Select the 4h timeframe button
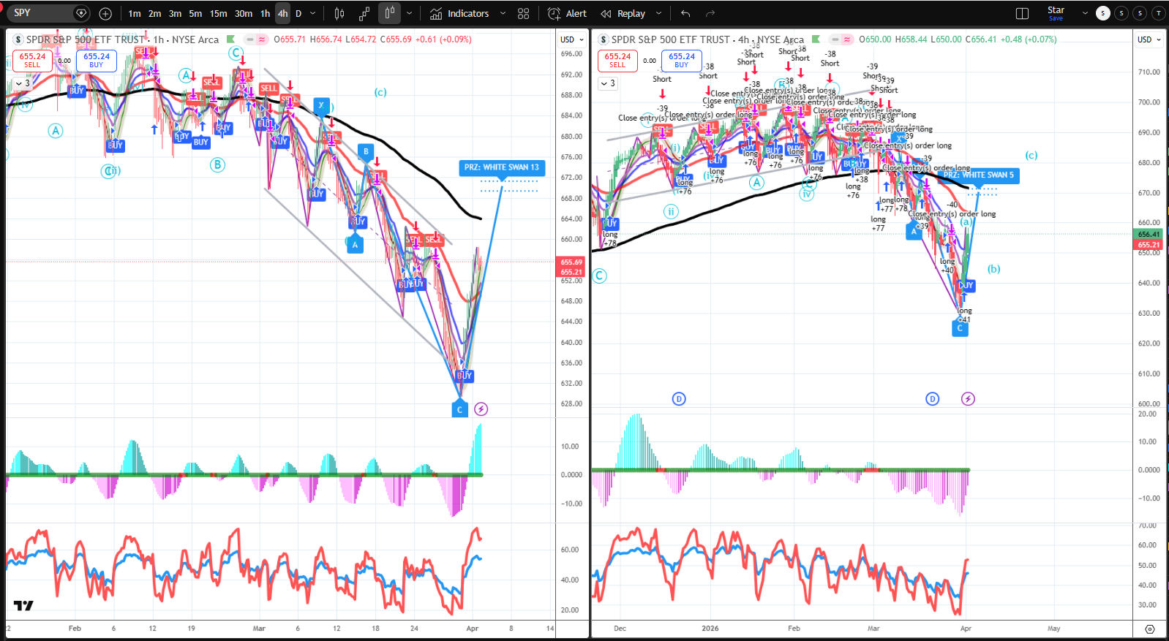Viewport: 1169px width, 641px height. [282, 13]
